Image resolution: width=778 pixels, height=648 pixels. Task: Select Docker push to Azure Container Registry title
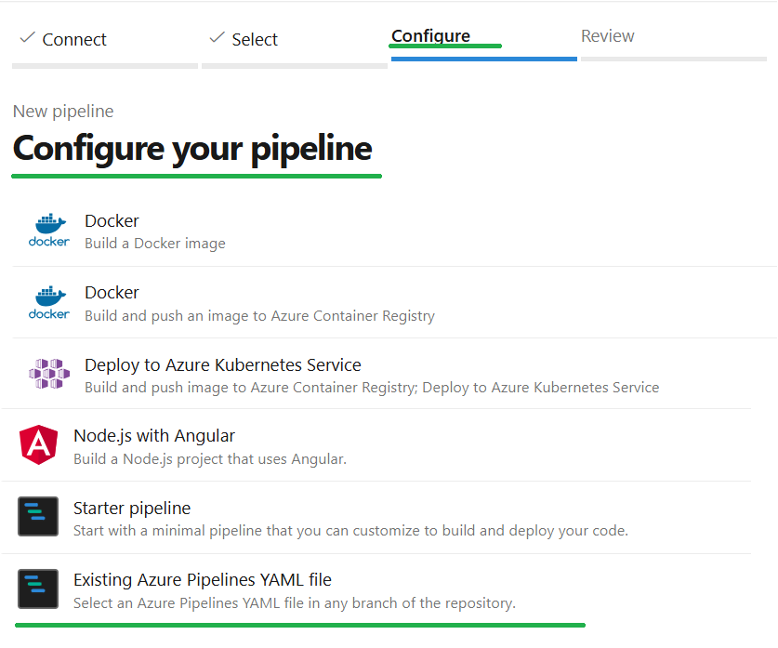point(112,293)
